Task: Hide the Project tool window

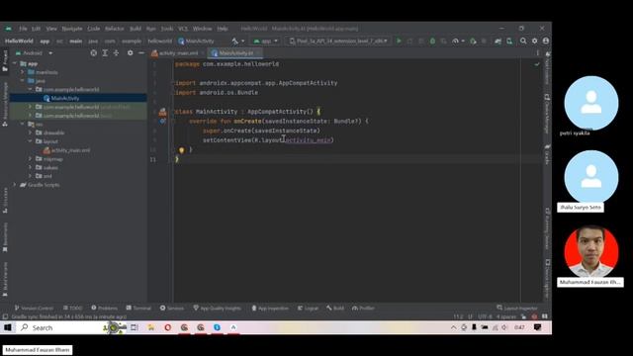Action: tap(140, 52)
